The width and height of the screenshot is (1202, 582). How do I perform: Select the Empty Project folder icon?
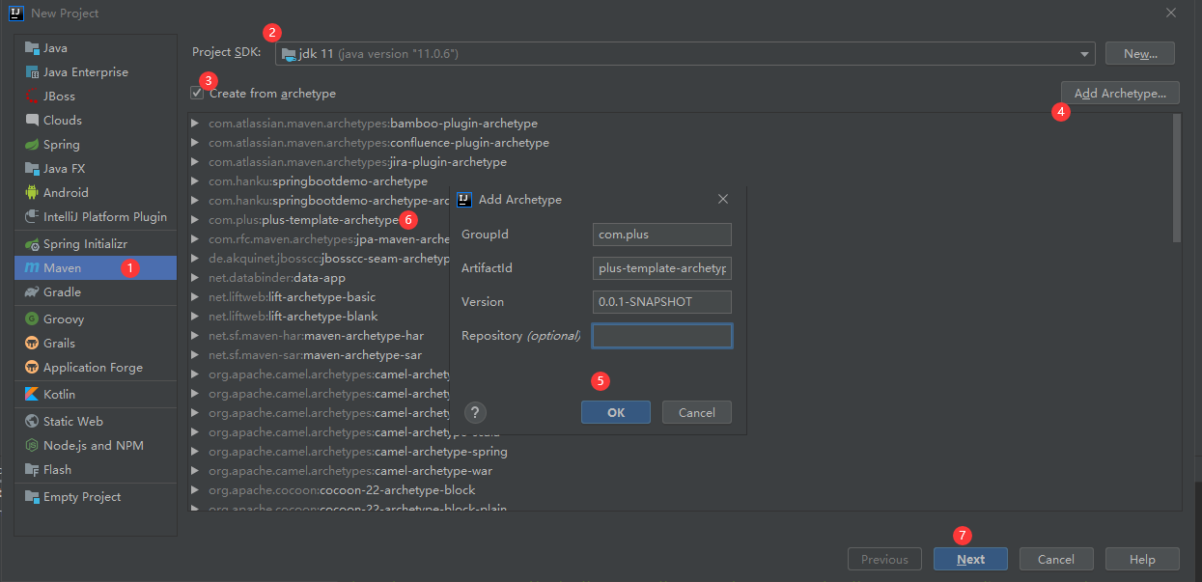tap(32, 497)
